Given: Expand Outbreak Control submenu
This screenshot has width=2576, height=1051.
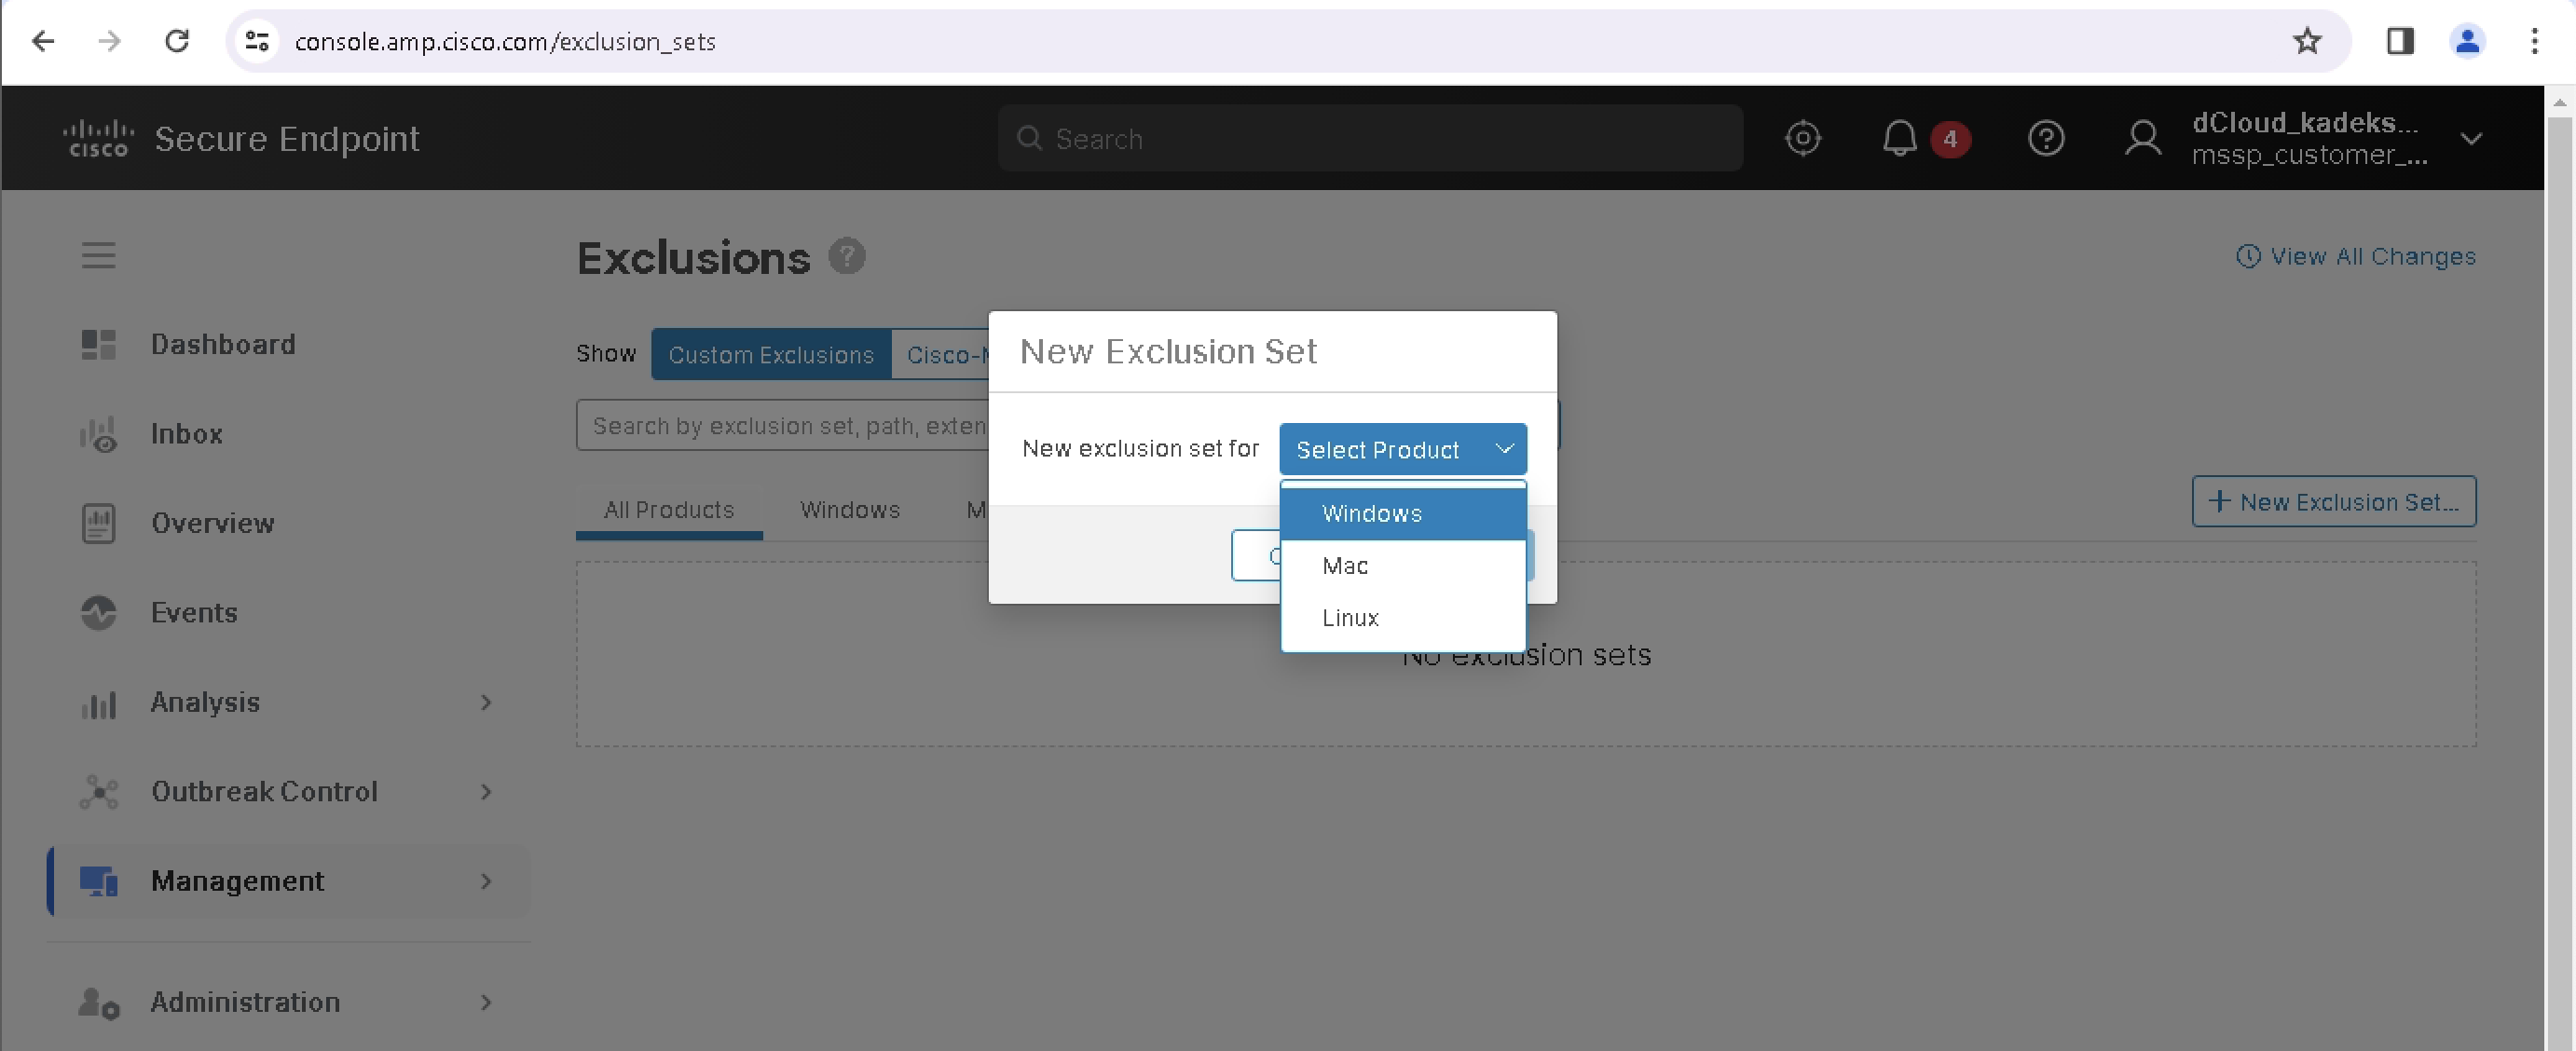Looking at the screenshot, I should (486, 792).
